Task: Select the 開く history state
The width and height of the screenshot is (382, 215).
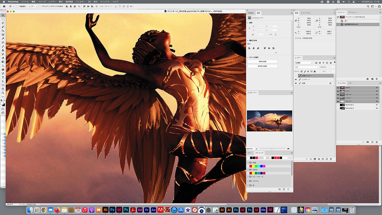Action: click(357, 21)
